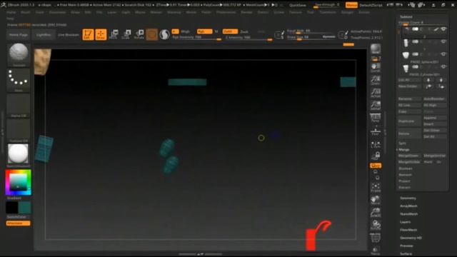Adjust the Draw Size slider
This screenshot has width=457, height=257.
311,37
